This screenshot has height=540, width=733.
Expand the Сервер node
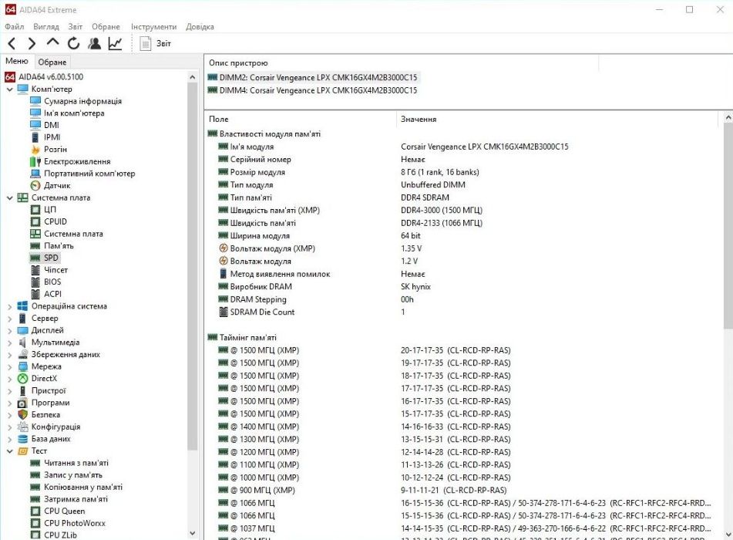click(x=10, y=318)
